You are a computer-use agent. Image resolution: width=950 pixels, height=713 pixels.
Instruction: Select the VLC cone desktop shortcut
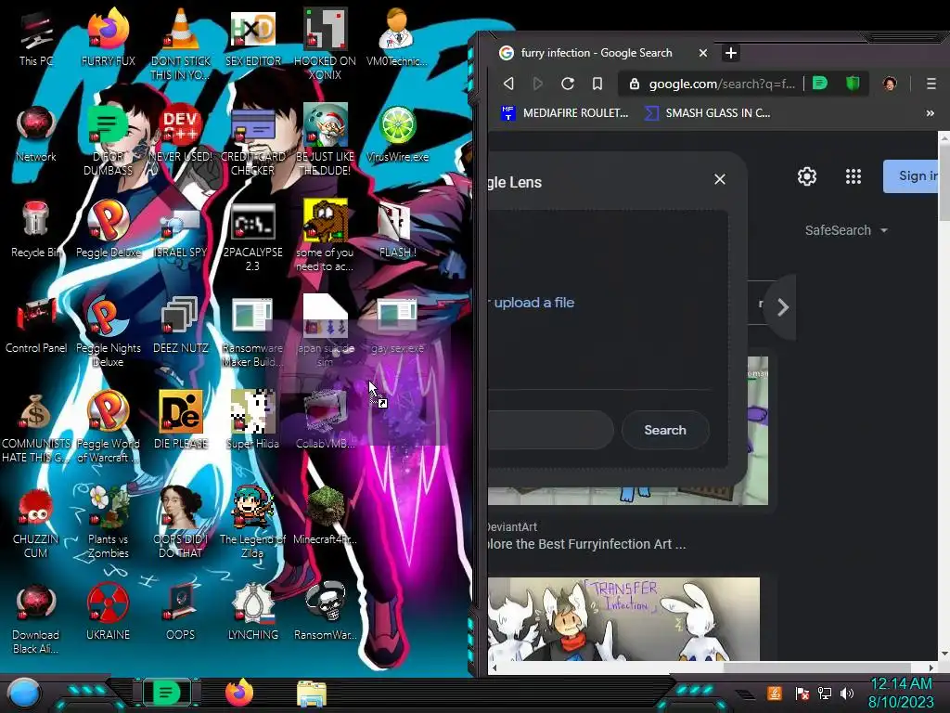(x=181, y=45)
